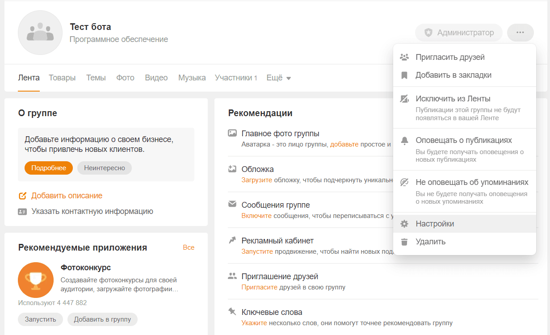Click the contact card icon for Указать контактную информацию

click(22, 211)
